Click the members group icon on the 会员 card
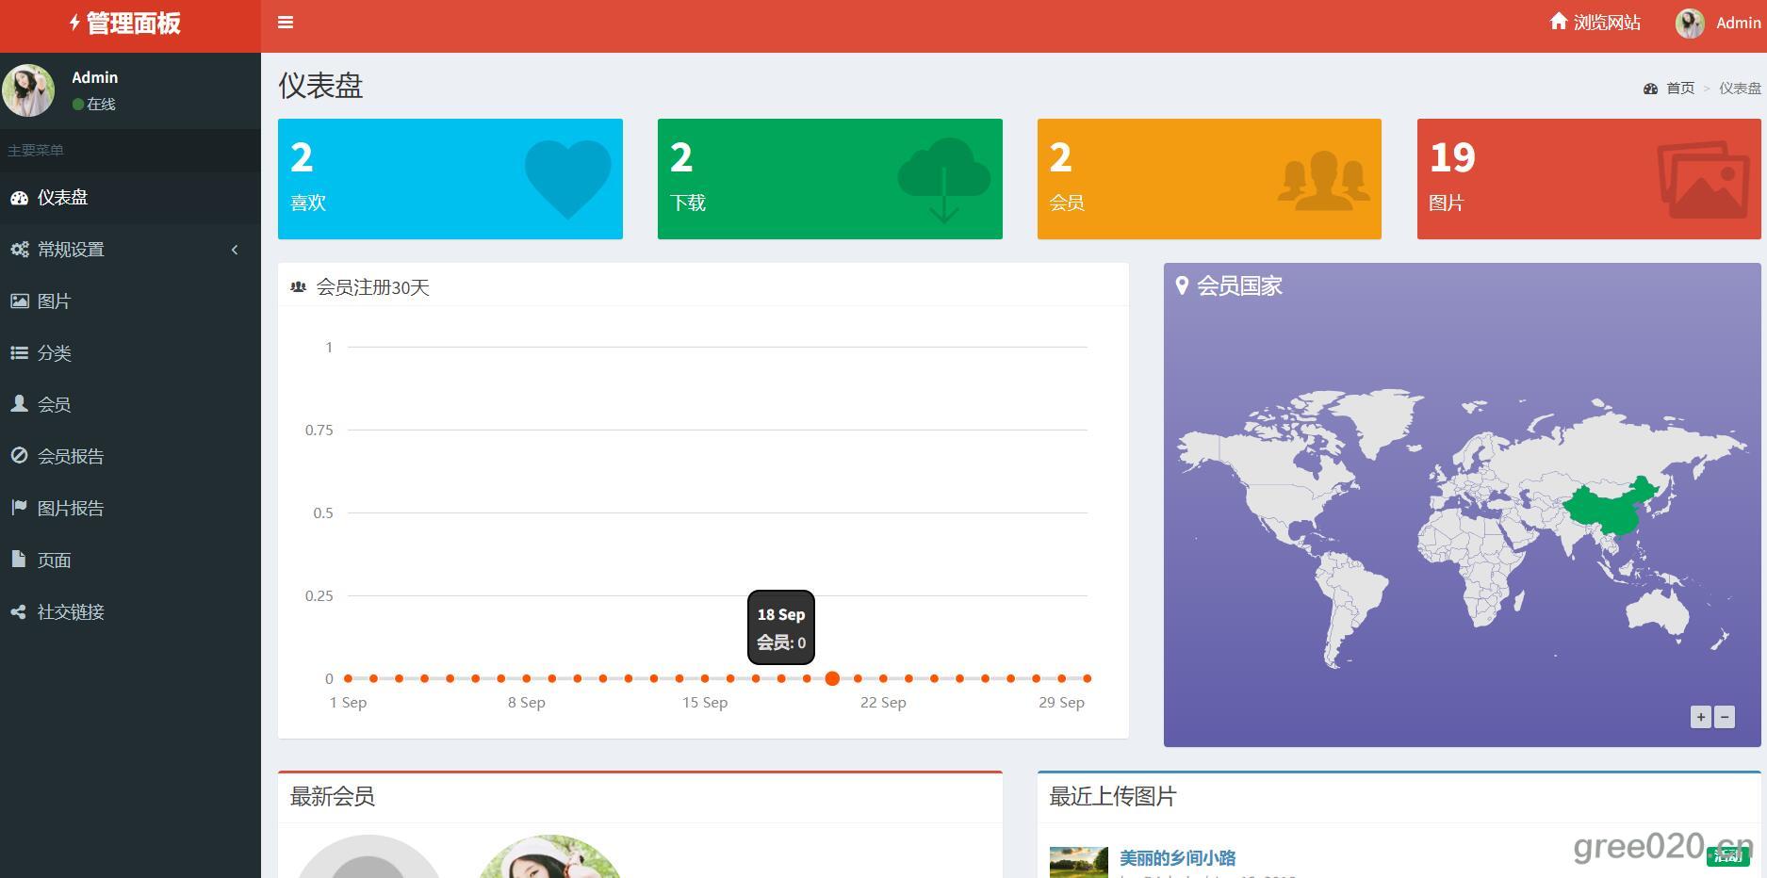Screen dimensions: 1767x878 click(x=1323, y=179)
